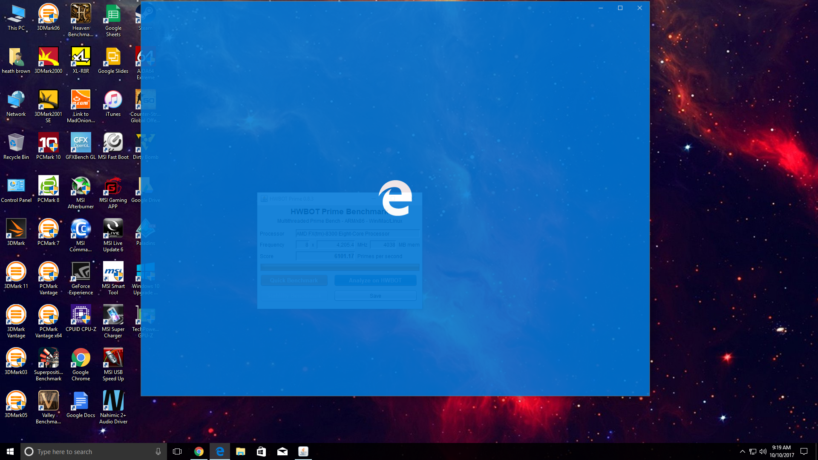Image resolution: width=818 pixels, height=460 pixels.
Task: Launch 3DMark06 shortcut
Action: coord(48,18)
